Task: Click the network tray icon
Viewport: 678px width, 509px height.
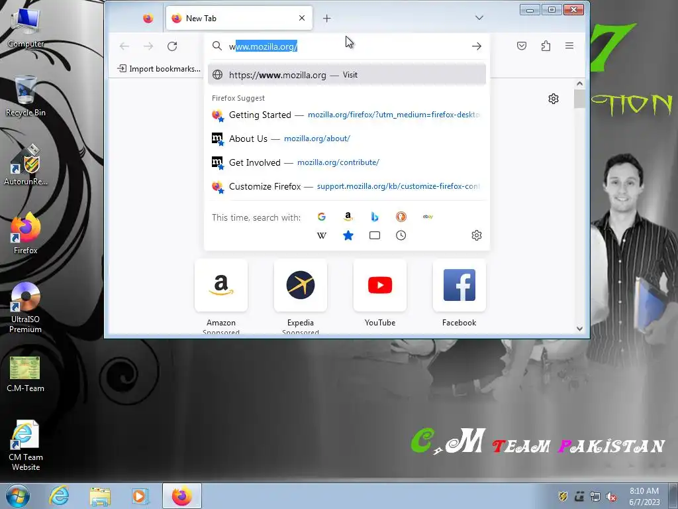Action: point(595,496)
